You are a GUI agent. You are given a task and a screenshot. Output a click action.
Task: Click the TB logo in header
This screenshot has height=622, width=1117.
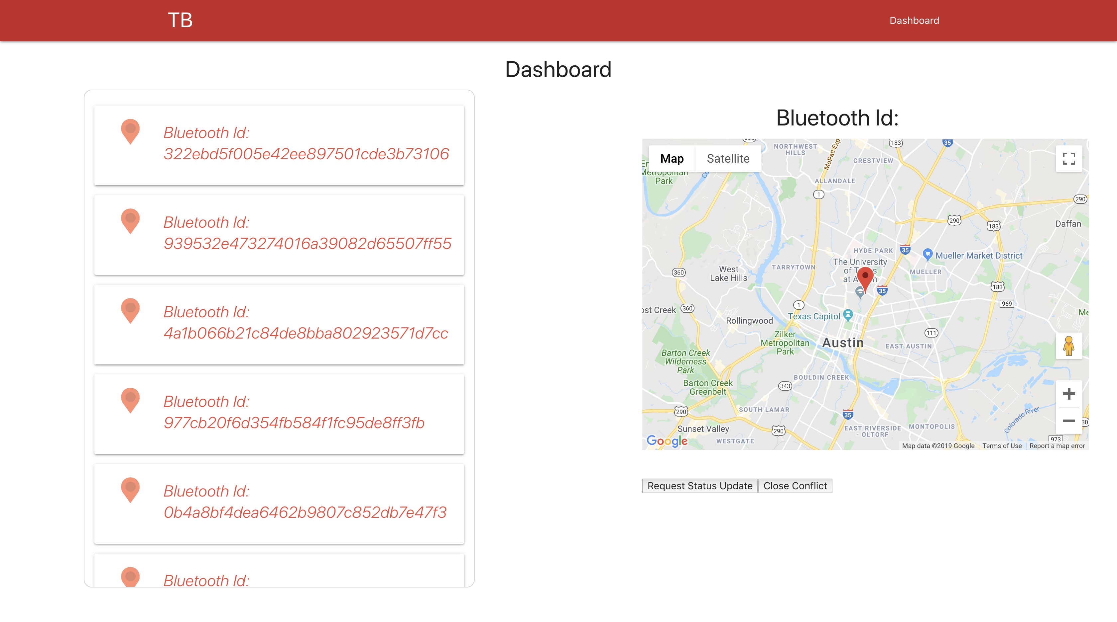pyautogui.click(x=180, y=20)
